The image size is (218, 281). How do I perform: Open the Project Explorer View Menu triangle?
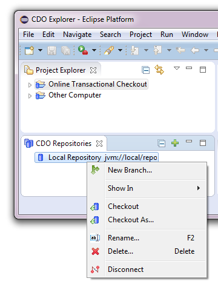tap(177, 68)
